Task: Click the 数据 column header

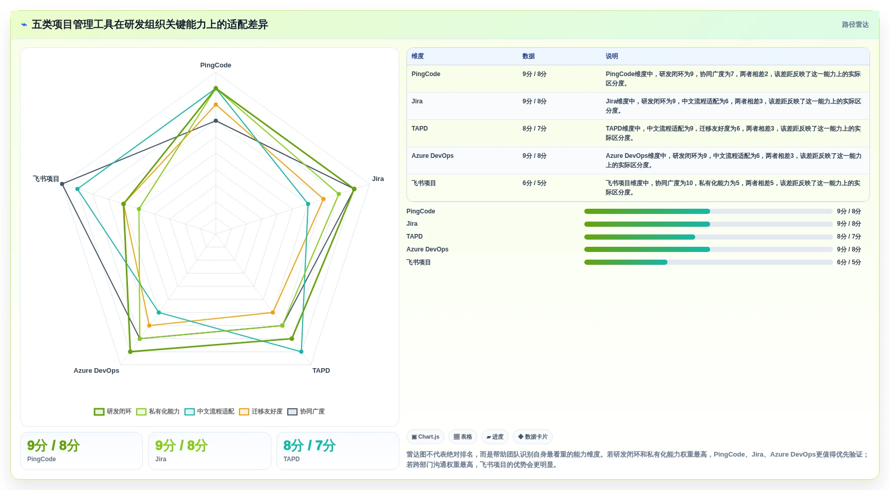Action: click(529, 57)
